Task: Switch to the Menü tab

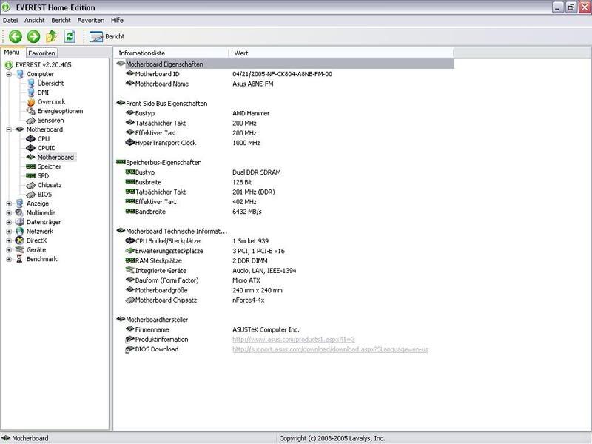Action: [12, 53]
